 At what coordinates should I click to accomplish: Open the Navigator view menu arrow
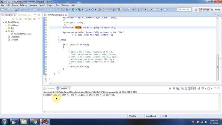click(x=39, y=19)
